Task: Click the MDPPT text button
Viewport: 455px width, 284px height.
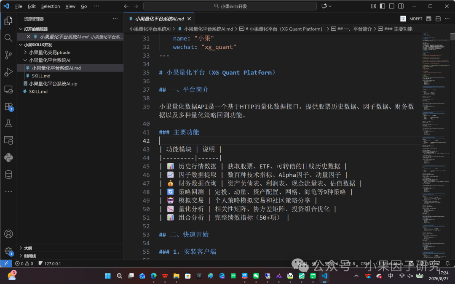Action: tap(415, 19)
